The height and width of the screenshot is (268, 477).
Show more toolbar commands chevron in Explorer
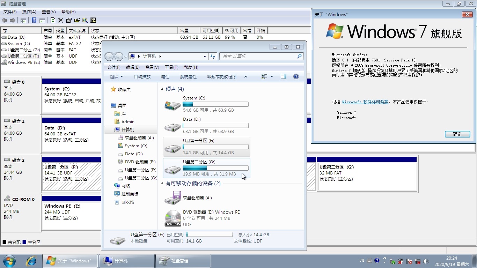(246, 77)
